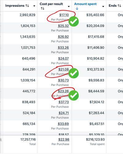Select the 1,824,153 impressions cell
Screen dimensions: 123x154
click(28, 26)
